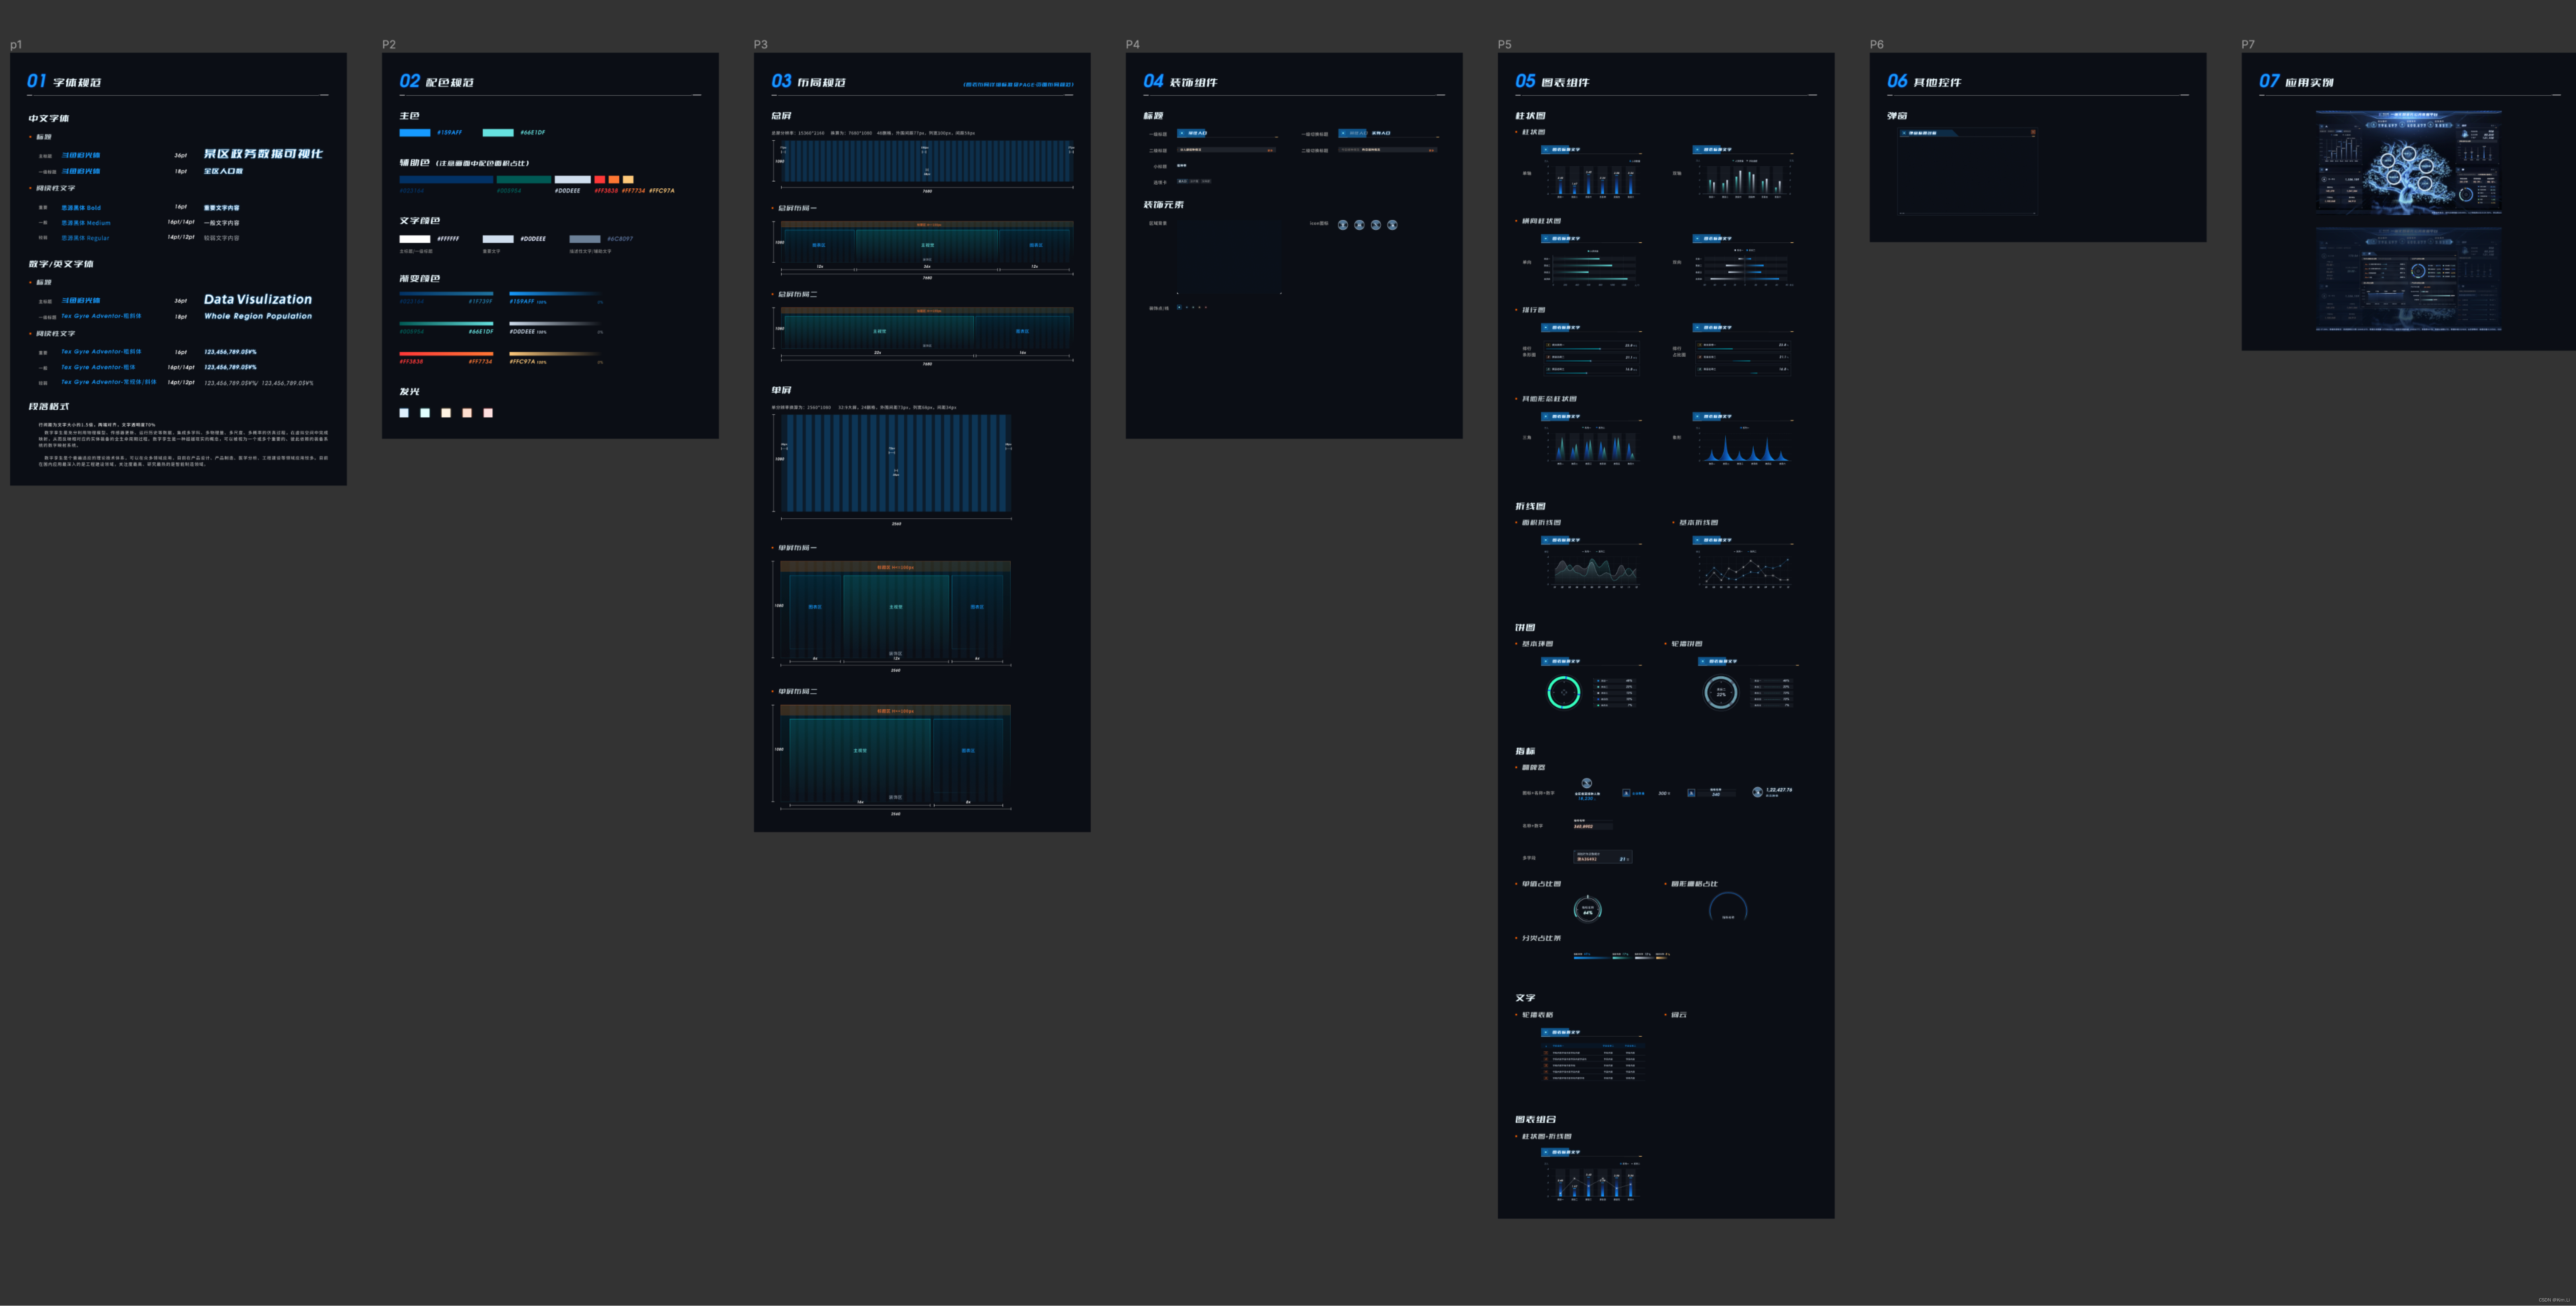The image size is (2576, 1306).
Task: Pick the red #FF3838 auxiliary swatch
Action: [x=600, y=180]
